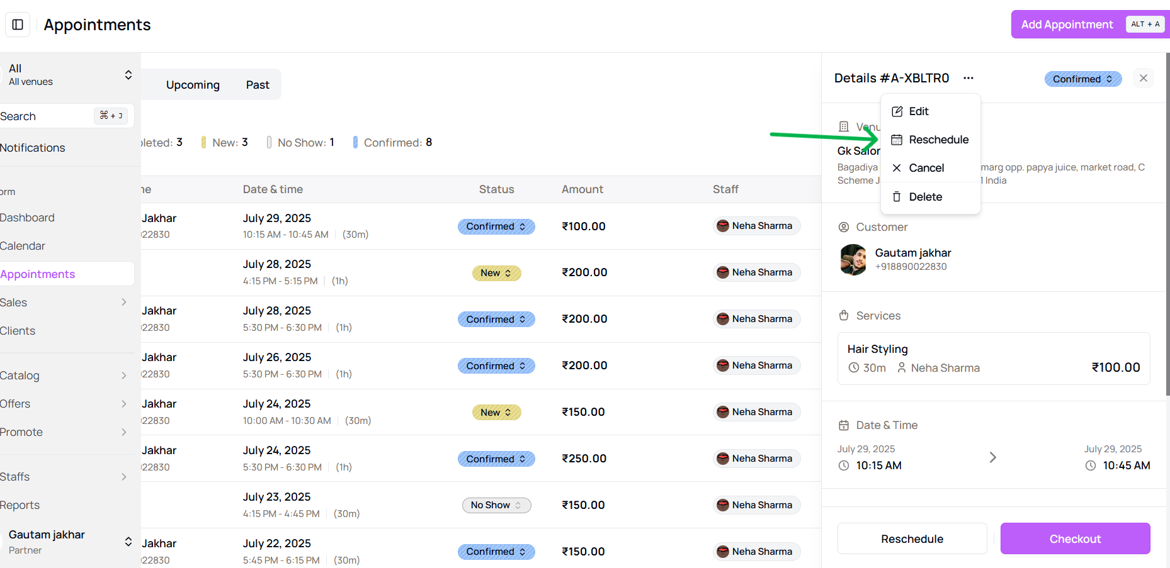Click the Hair Styling service card
The width and height of the screenshot is (1170, 568).
tap(994, 359)
